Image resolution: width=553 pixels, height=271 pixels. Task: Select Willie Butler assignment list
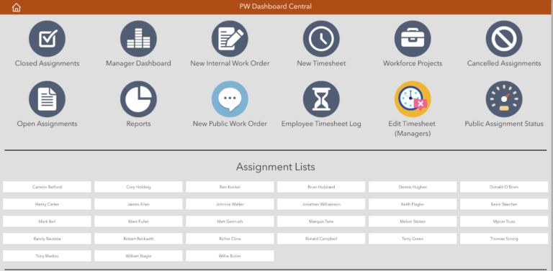pyautogui.click(x=230, y=256)
